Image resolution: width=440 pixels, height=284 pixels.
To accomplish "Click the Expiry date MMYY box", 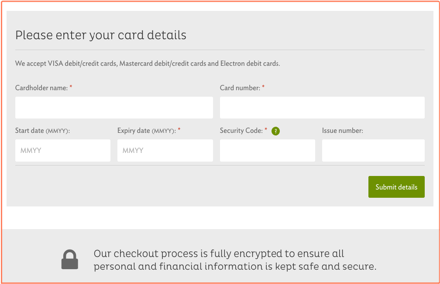I will [x=165, y=150].
